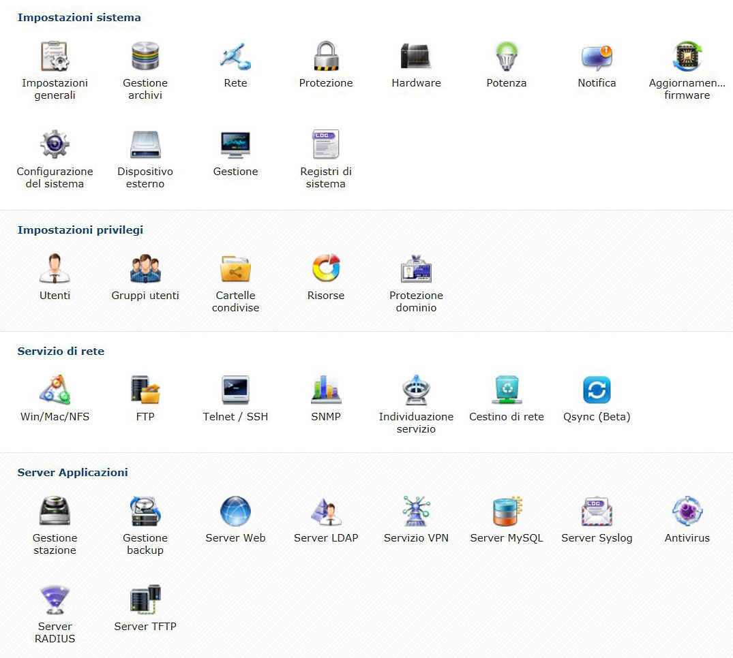Click the Server MySQL icon
The image size is (733, 658).
507,512
